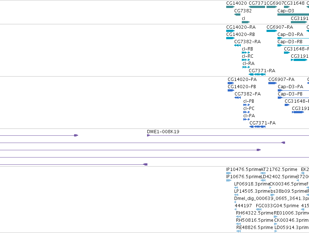
Task: Select transcript CG7382-RA label
Action: pyautogui.click(x=247, y=42)
